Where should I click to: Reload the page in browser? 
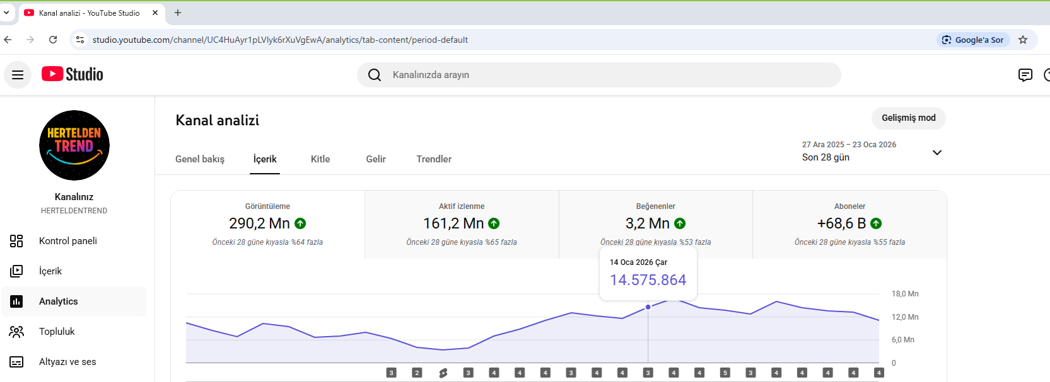point(53,40)
